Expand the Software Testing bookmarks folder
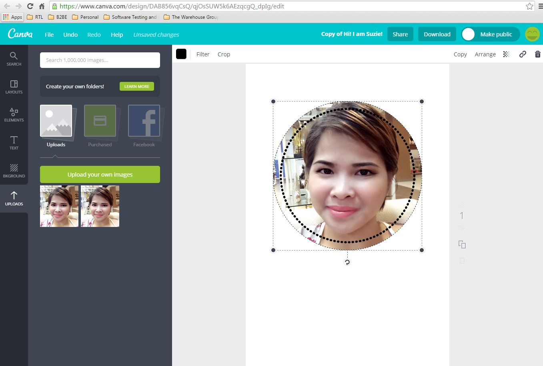 (130, 17)
